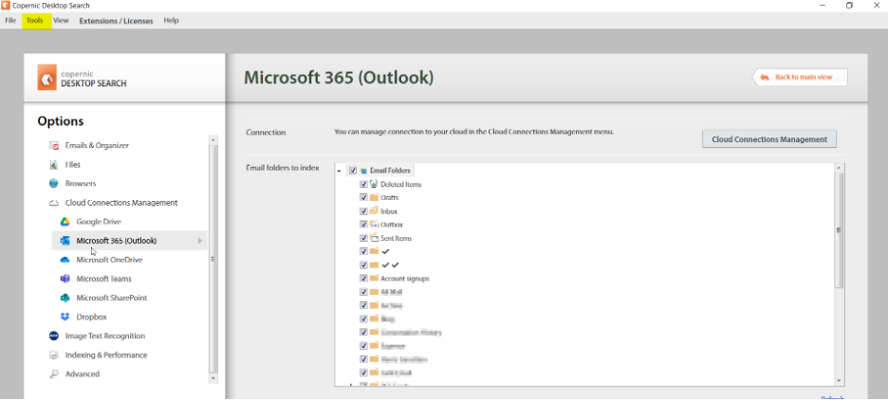The height and width of the screenshot is (400, 888).
Task: Click the Options list scroll-down arrow
Action: (x=213, y=378)
